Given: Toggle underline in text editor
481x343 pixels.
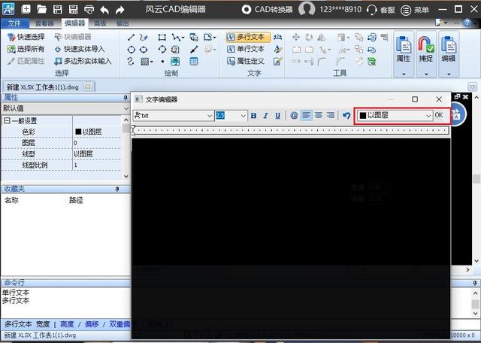Looking at the screenshot, I should pyautogui.click(x=277, y=115).
